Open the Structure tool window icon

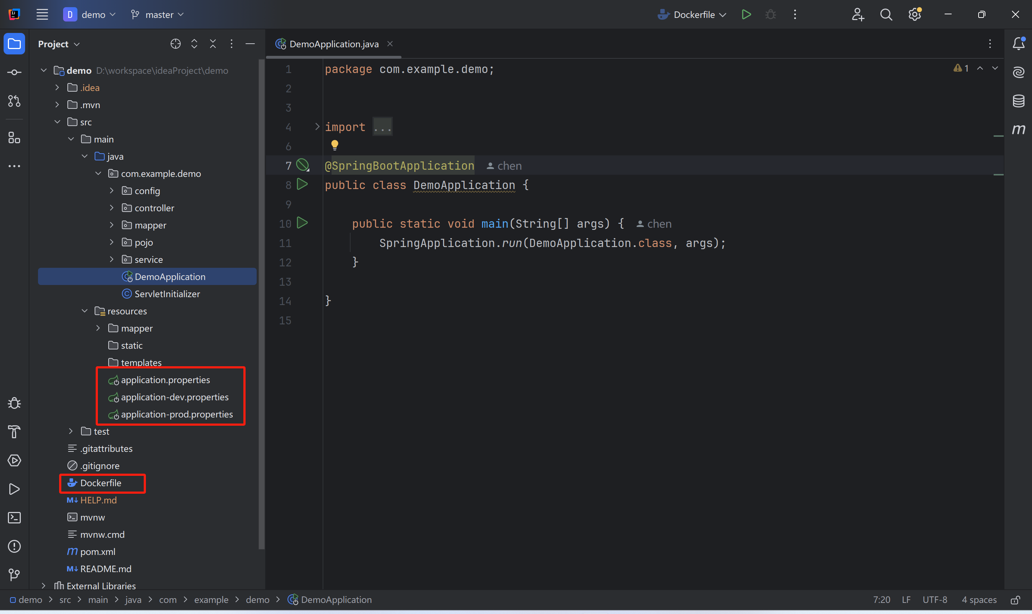(14, 137)
